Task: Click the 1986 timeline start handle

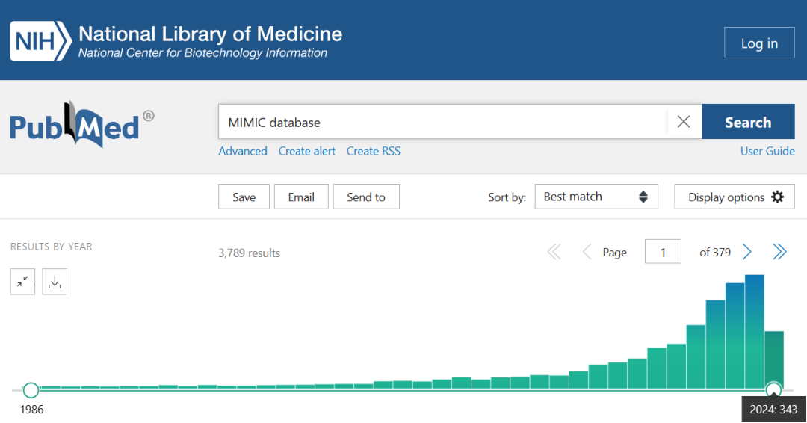Action: pos(31,390)
